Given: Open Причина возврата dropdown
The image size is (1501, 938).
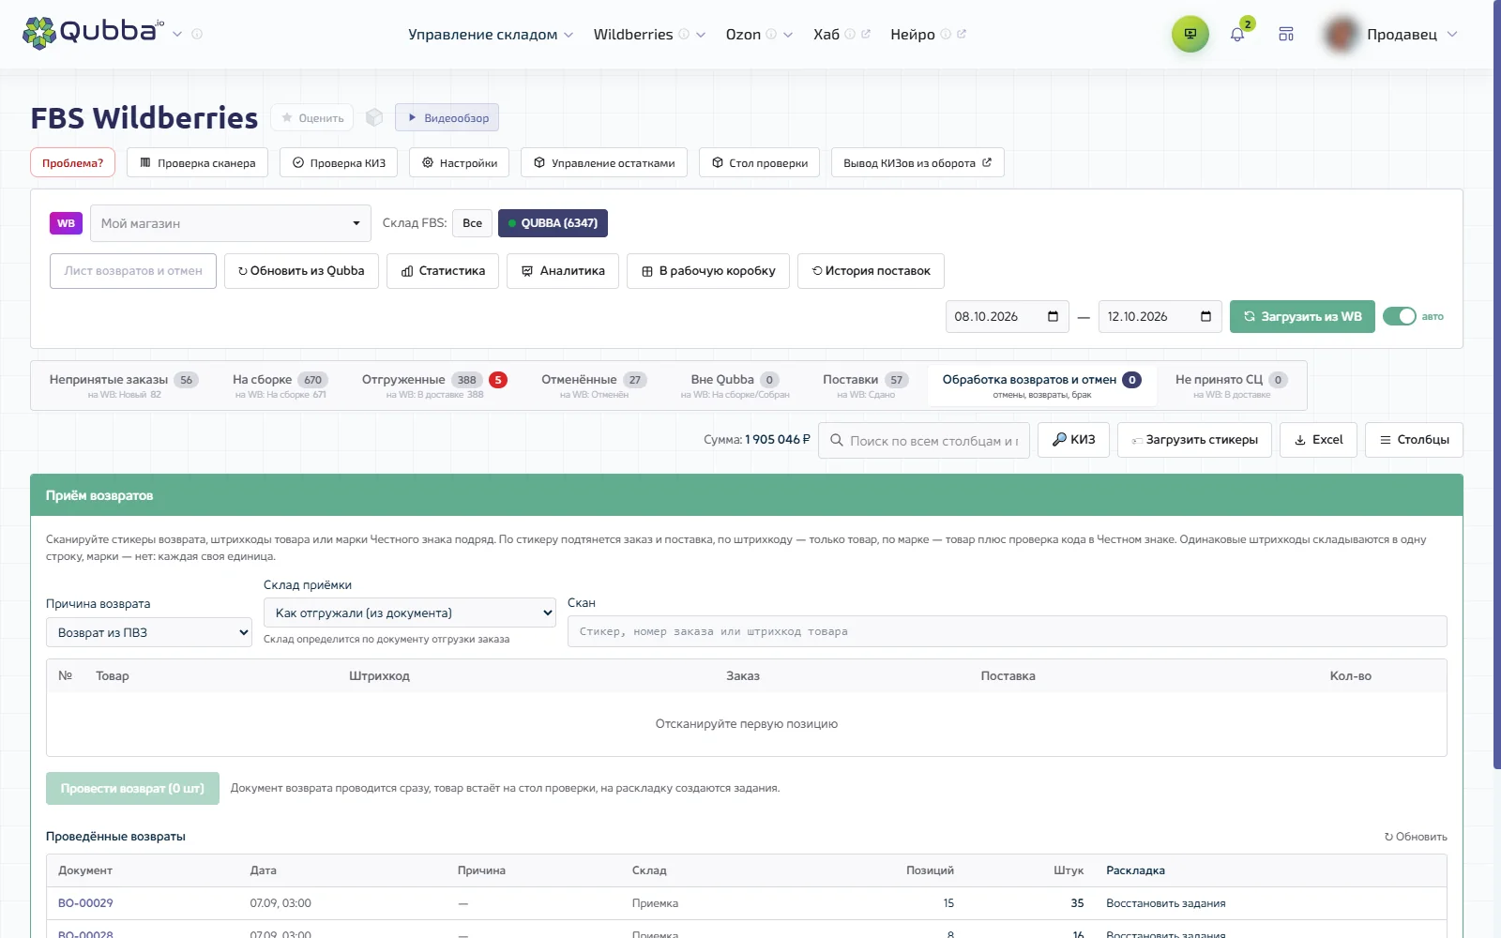Looking at the screenshot, I should pos(149,632).
